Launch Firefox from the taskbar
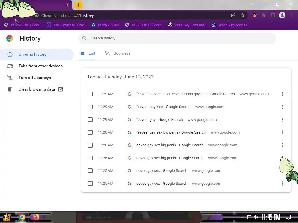Screen dimensions: 298x223 click(36, 217)
